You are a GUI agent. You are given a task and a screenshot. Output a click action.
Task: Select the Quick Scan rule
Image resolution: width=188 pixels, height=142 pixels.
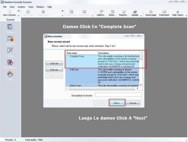(x=103, y=85)
